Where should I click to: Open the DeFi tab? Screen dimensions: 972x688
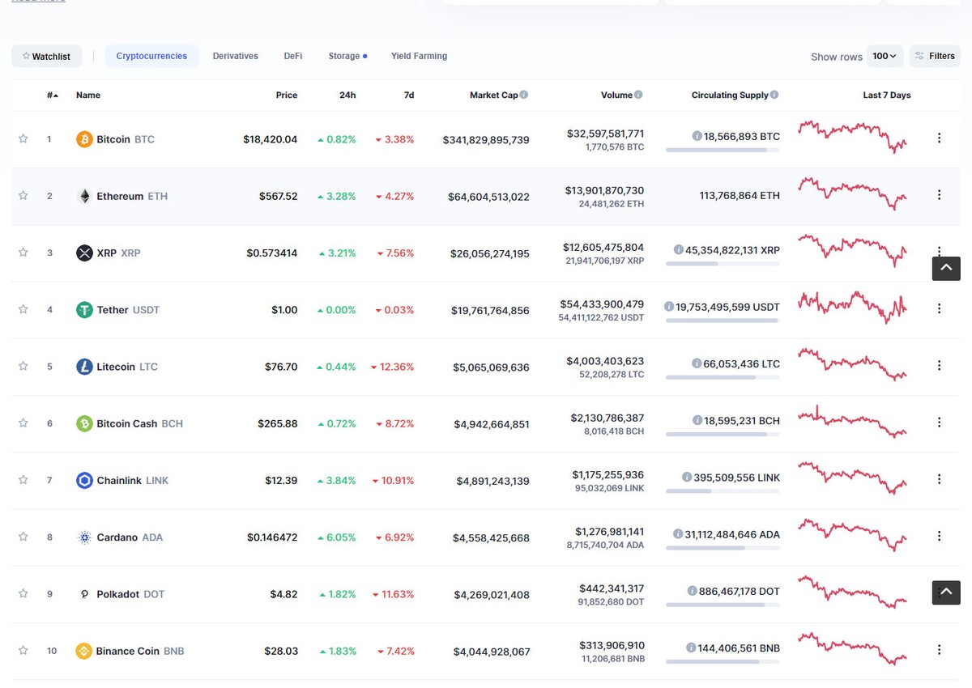(x=292, y=56)
